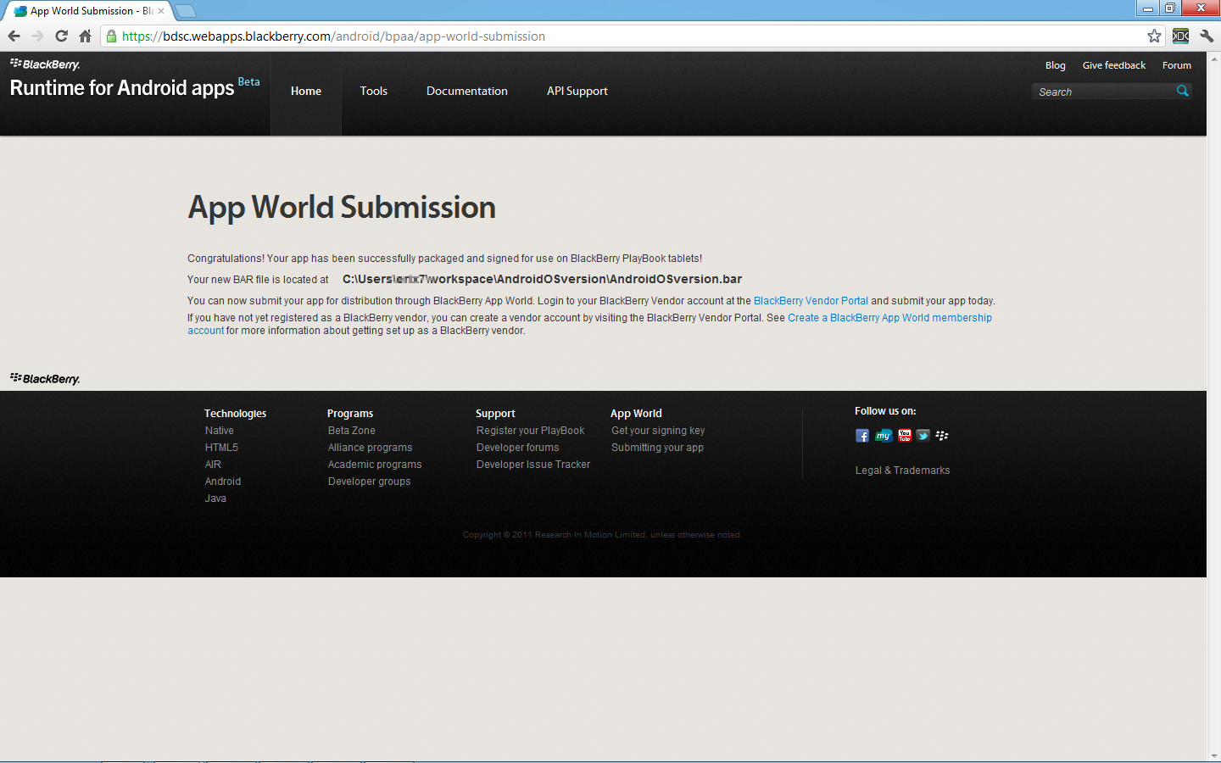Open the API Support navigation item
Viewport: 1221px width, 763px height.
(x=577, y=92)
